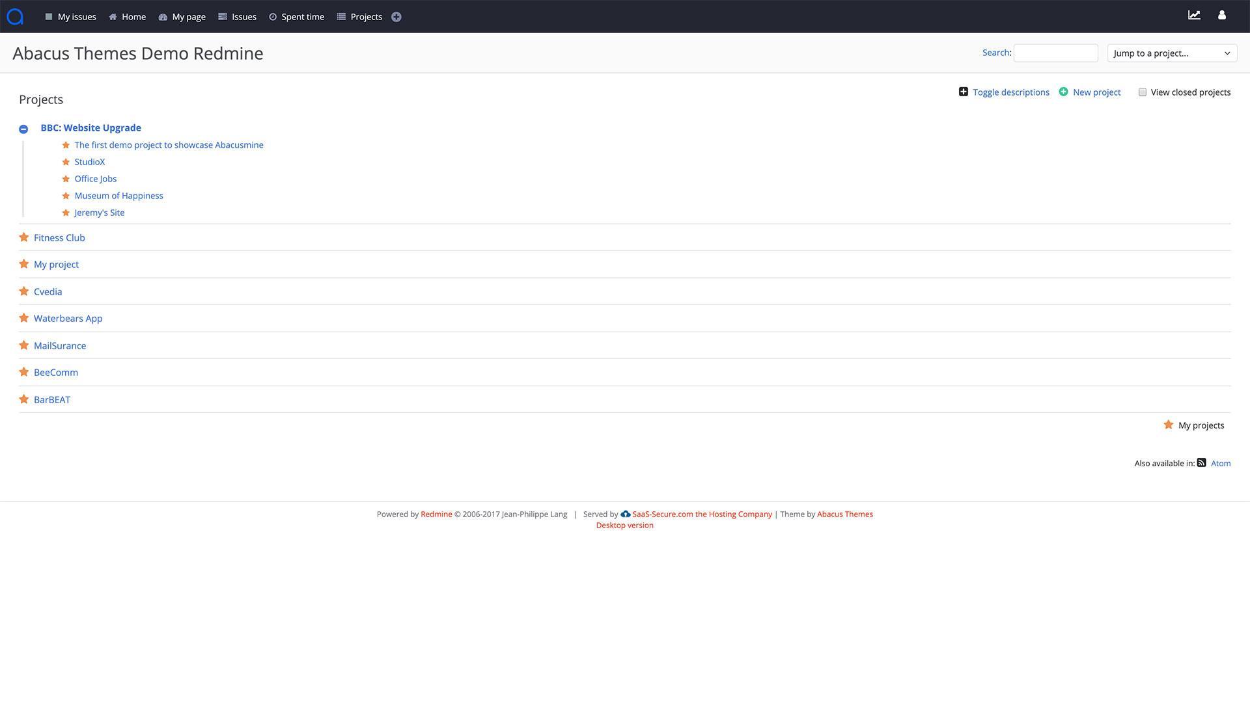This screenshot has height=703, width=1250.
Task: Open My page in the top menu
Action: [182, 17]
